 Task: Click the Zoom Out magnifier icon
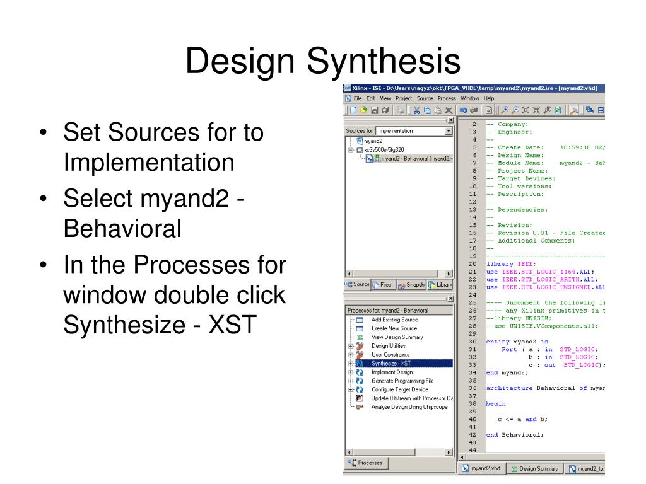[515, 110]
